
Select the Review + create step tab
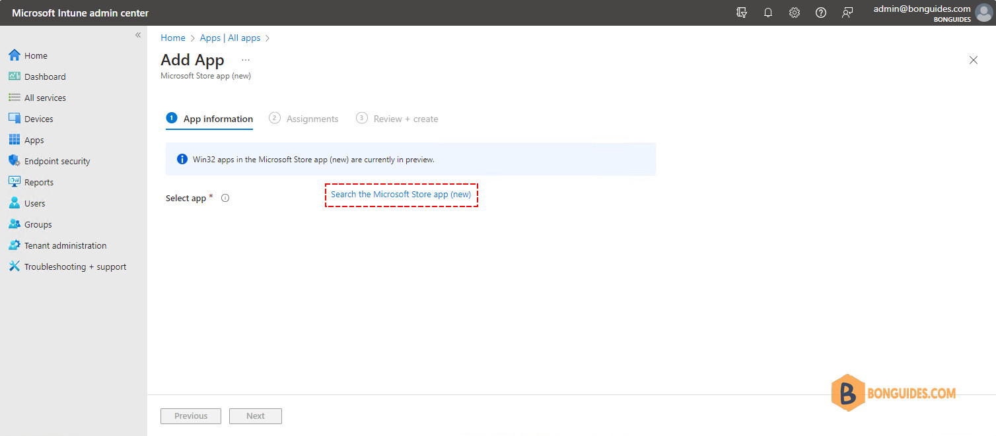coord(397,119)
